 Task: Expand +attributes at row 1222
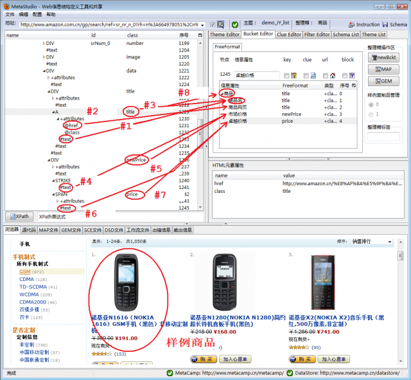49,78
